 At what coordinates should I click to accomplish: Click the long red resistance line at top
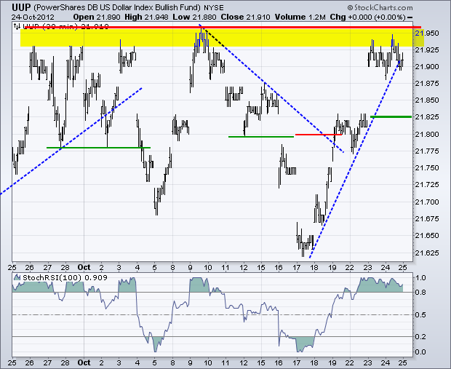[x=223, y=27]
